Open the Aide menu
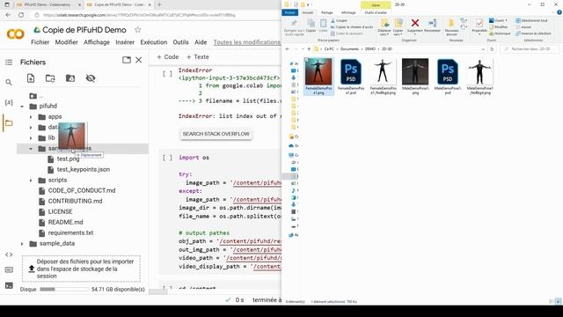The image size is (563, 317). click(201, 42)
